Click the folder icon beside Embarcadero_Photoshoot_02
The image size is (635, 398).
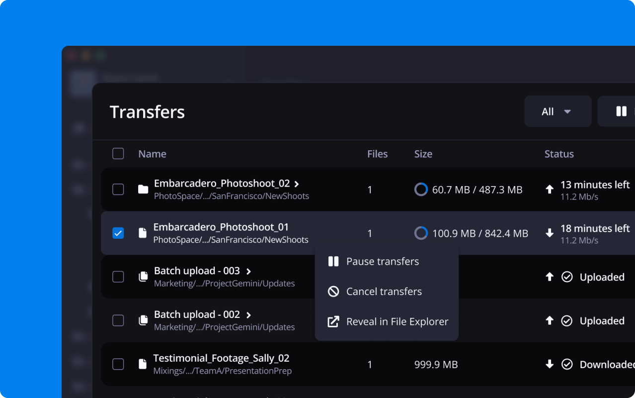(143, 190)
